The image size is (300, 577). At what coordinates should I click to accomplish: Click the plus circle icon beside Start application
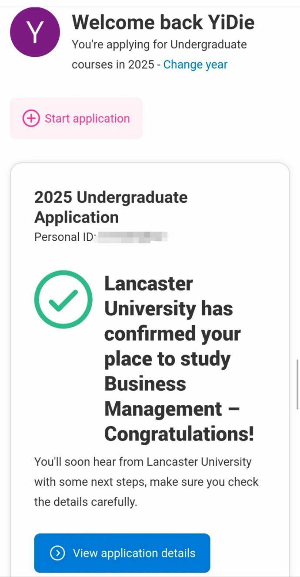[x=31, y=119]
